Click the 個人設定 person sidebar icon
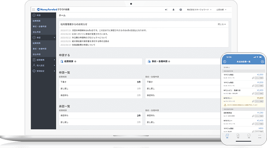The image size is (267, 148). coord(34,65)
